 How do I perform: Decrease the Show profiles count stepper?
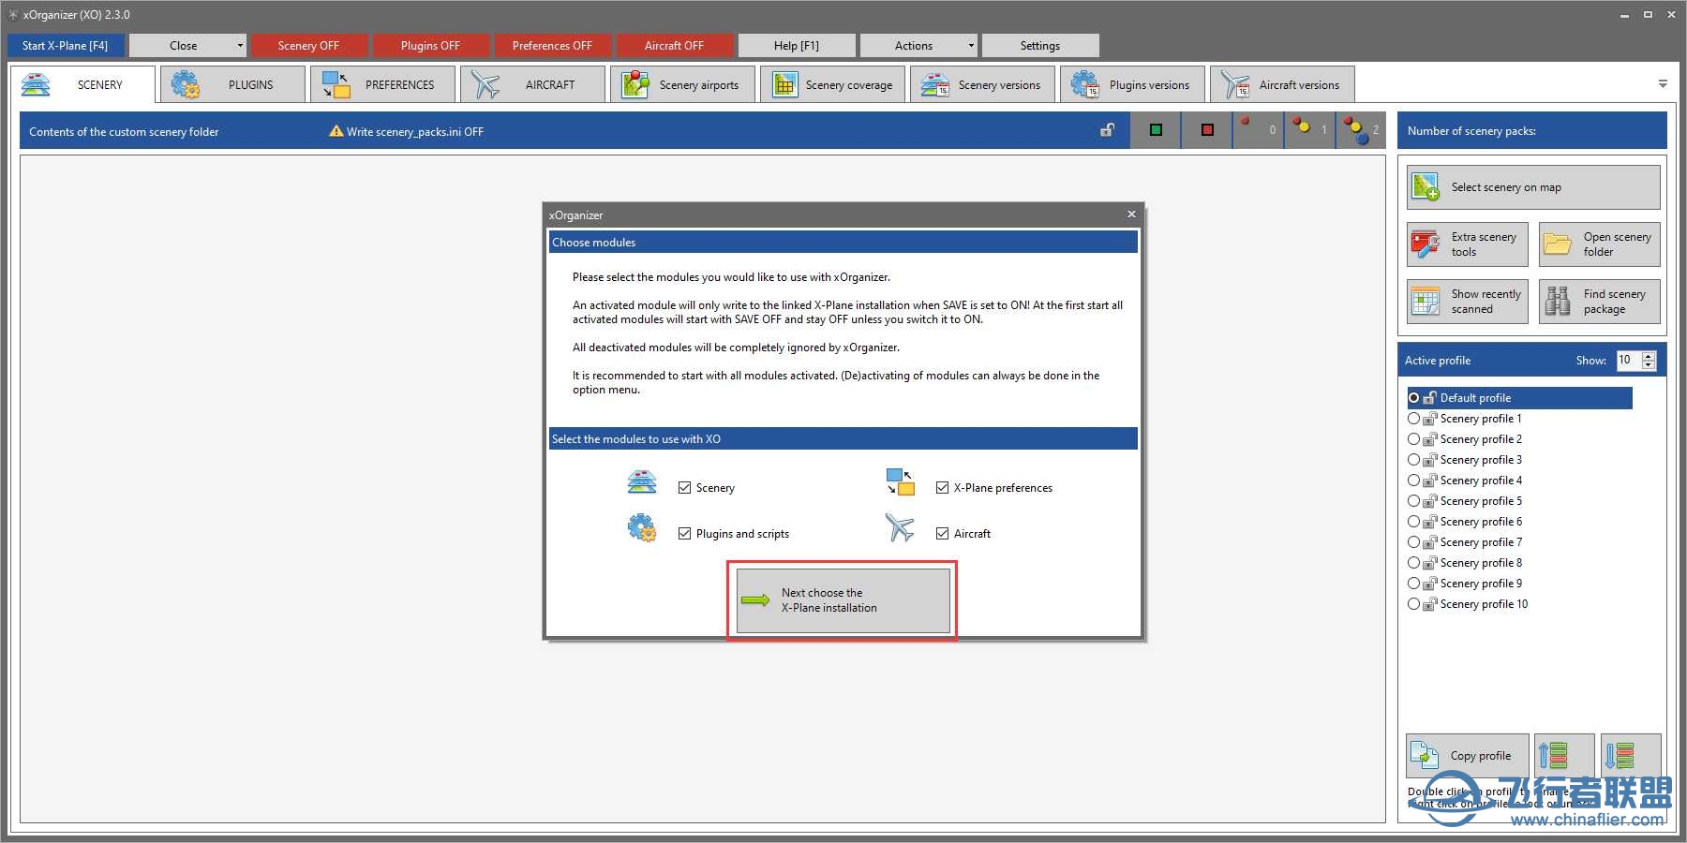(1649, 365)
